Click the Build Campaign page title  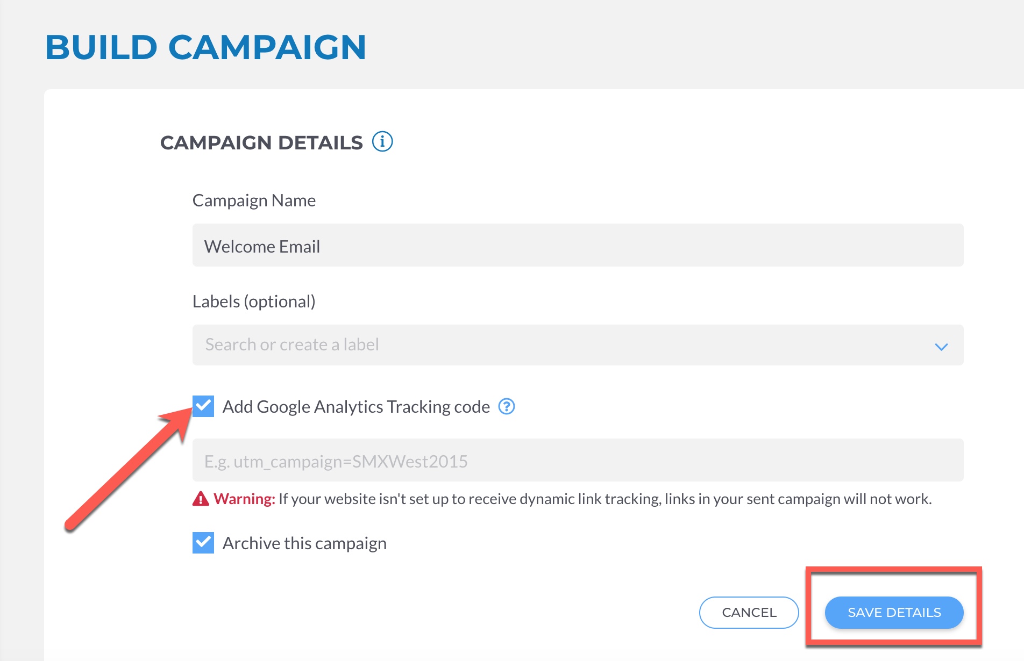205,47
